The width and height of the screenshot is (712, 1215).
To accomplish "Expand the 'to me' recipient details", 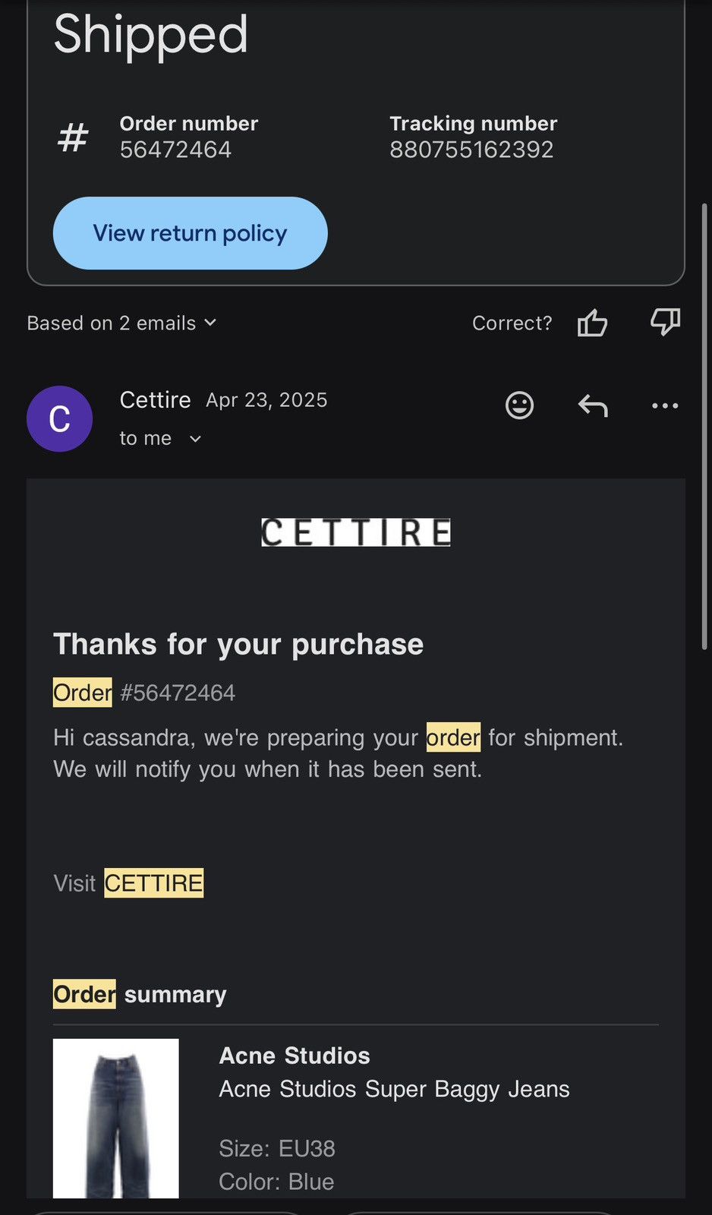I will (x=160, y=438).
